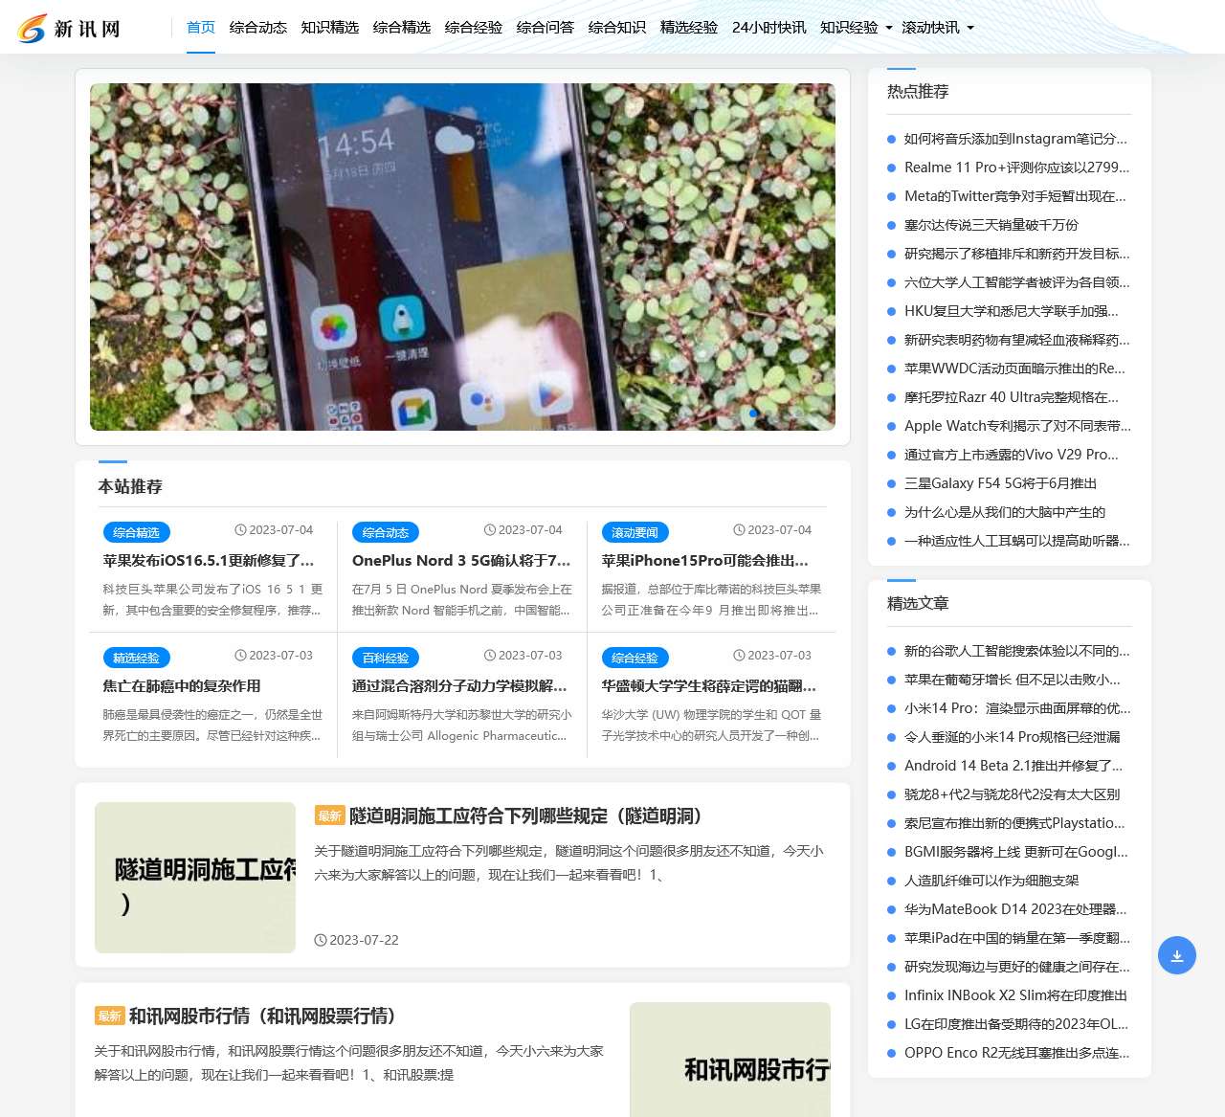Open featured link 华为MateBook D14 2023在处理器
The width and height of the screenshot is (1225, 1117).
click(1015, 909)
